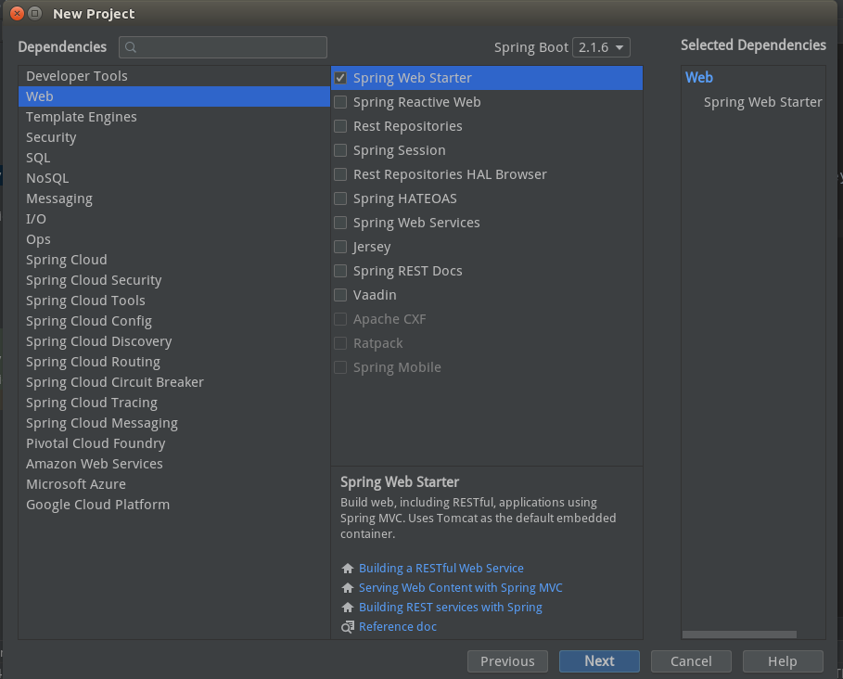This screenshot has width=843, height=679.
Task: Choose the Spring Cloud Routing category
Action: (x=174, y=363)
